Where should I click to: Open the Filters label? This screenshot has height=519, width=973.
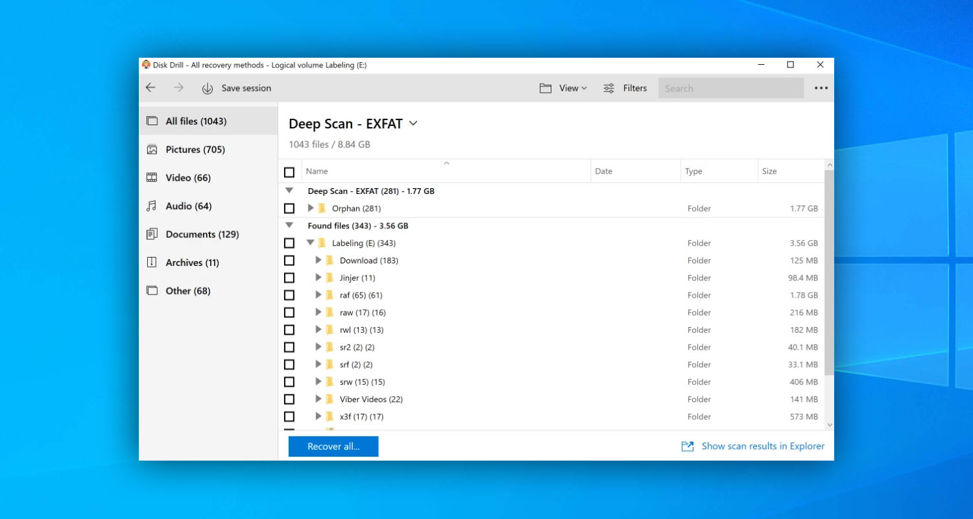pos(635,88)
